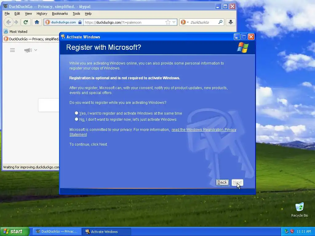Click the Most Visited bookmarks icon

(6, 32)
